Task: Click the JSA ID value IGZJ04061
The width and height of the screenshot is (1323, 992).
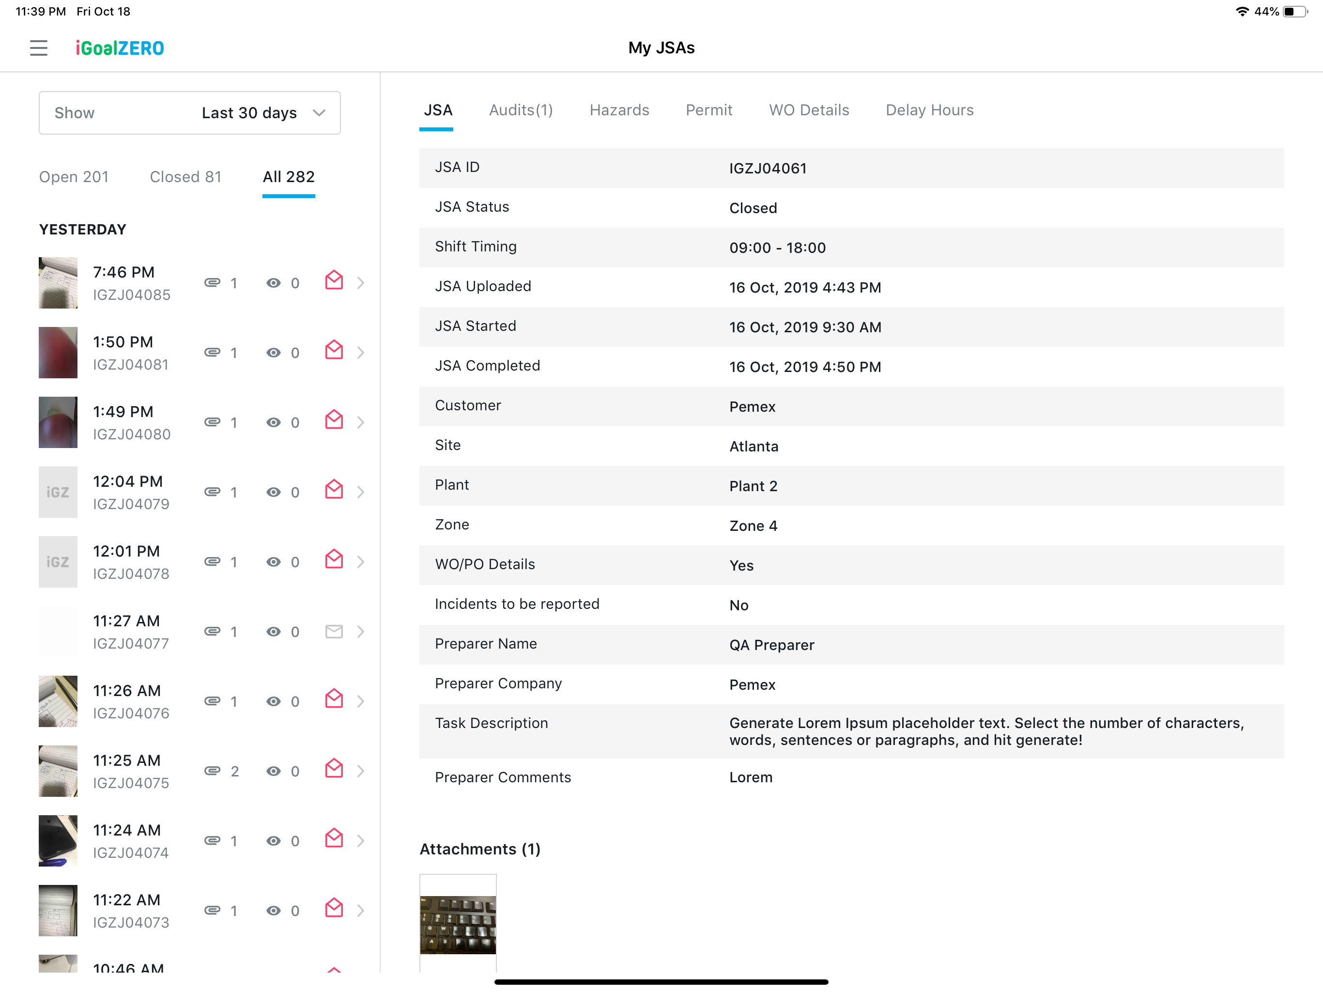Action: click(x=768, y=169)
